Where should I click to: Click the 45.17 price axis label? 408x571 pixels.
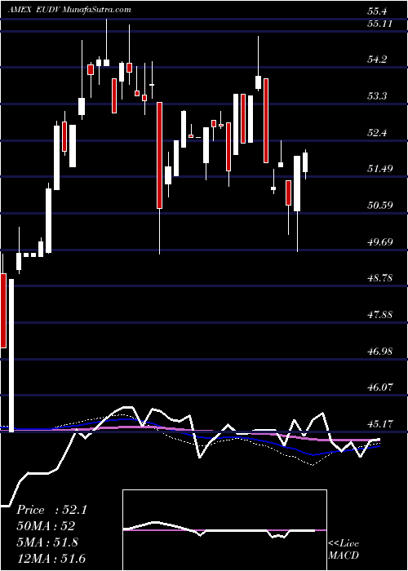(x=379, y=424)
